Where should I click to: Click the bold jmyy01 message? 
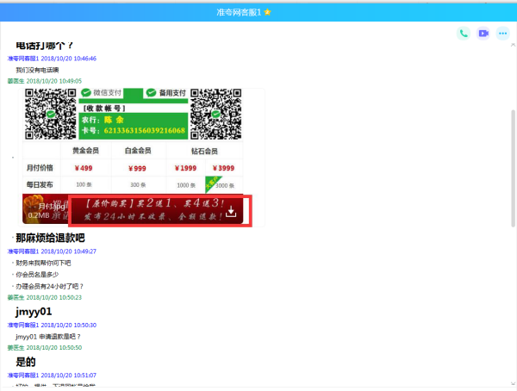click(x=34, y=311)
